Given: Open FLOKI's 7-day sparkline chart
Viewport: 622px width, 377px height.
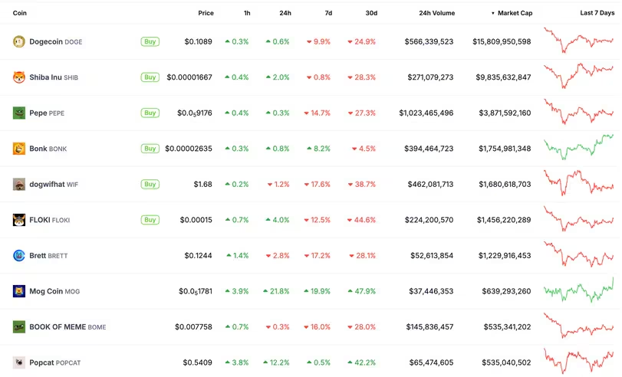Looking at the screenshot, I should click(x=578, y=219).
